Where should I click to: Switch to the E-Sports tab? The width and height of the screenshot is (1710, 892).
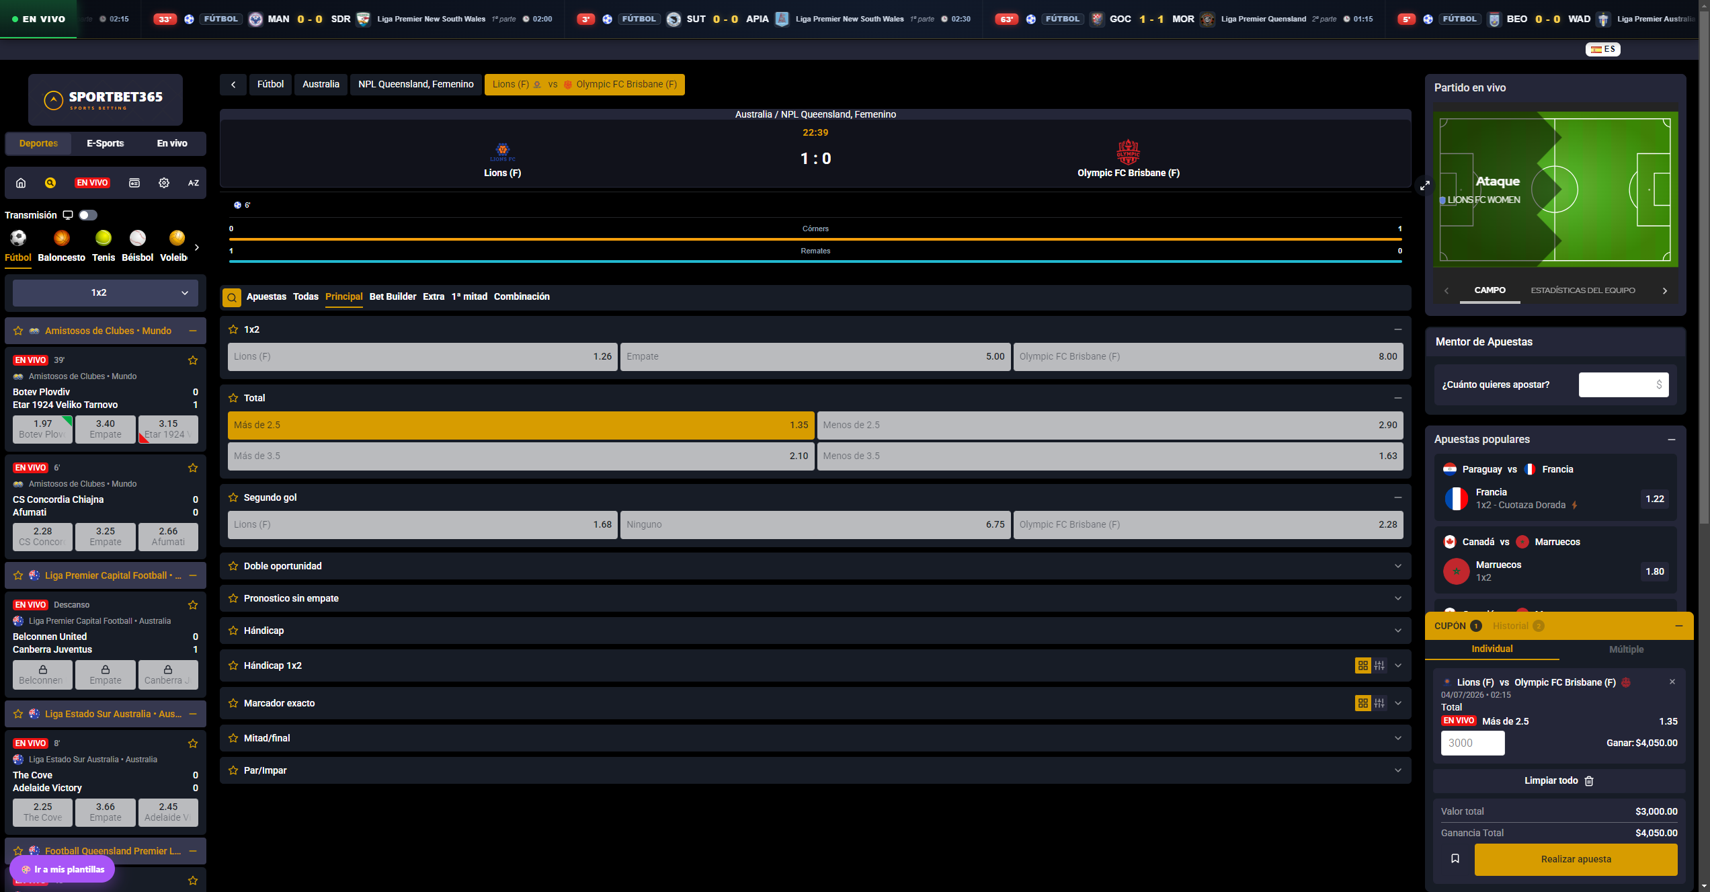tap(106, 143)
